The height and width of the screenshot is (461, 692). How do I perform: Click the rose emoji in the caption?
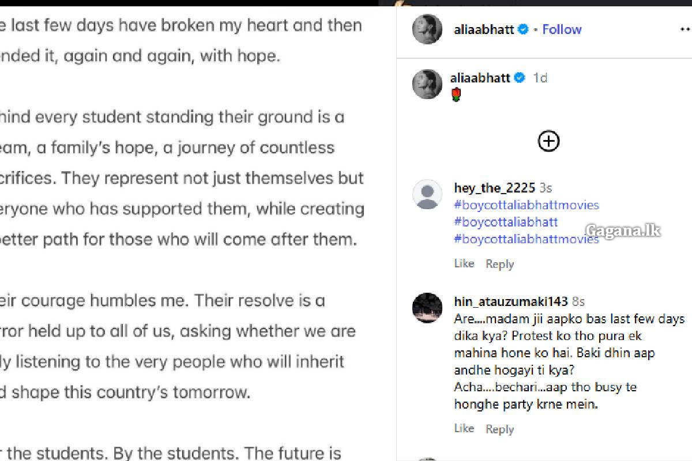coord(456,95)
